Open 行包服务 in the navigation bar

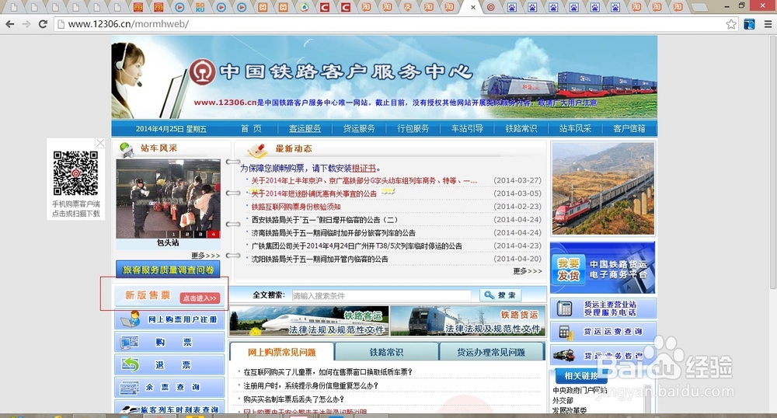(413, 129)
